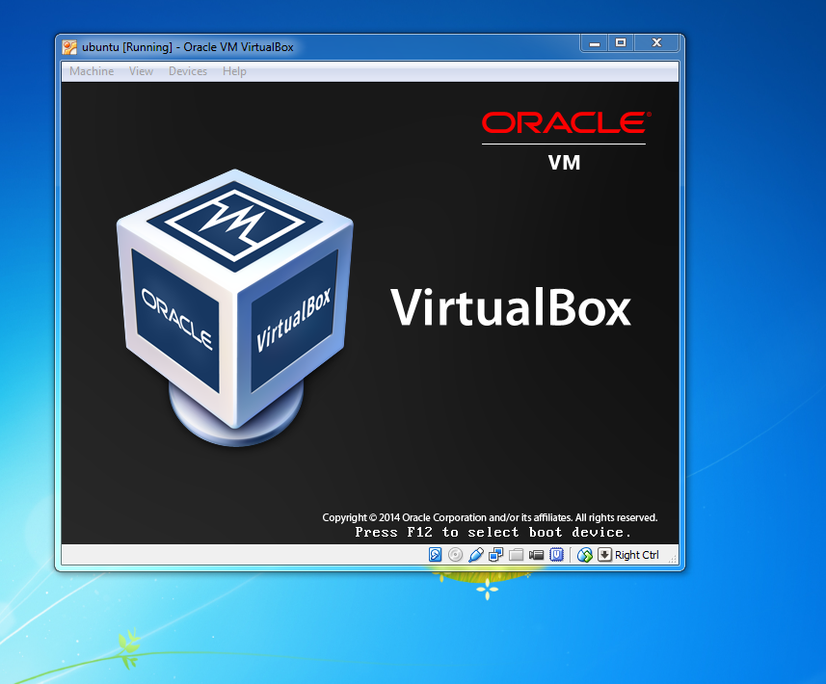Image resolution: width=826 pixels, height=684 pixels.
Task: Open the View menu
Action: pyautogui.click(x=141, y=71)
